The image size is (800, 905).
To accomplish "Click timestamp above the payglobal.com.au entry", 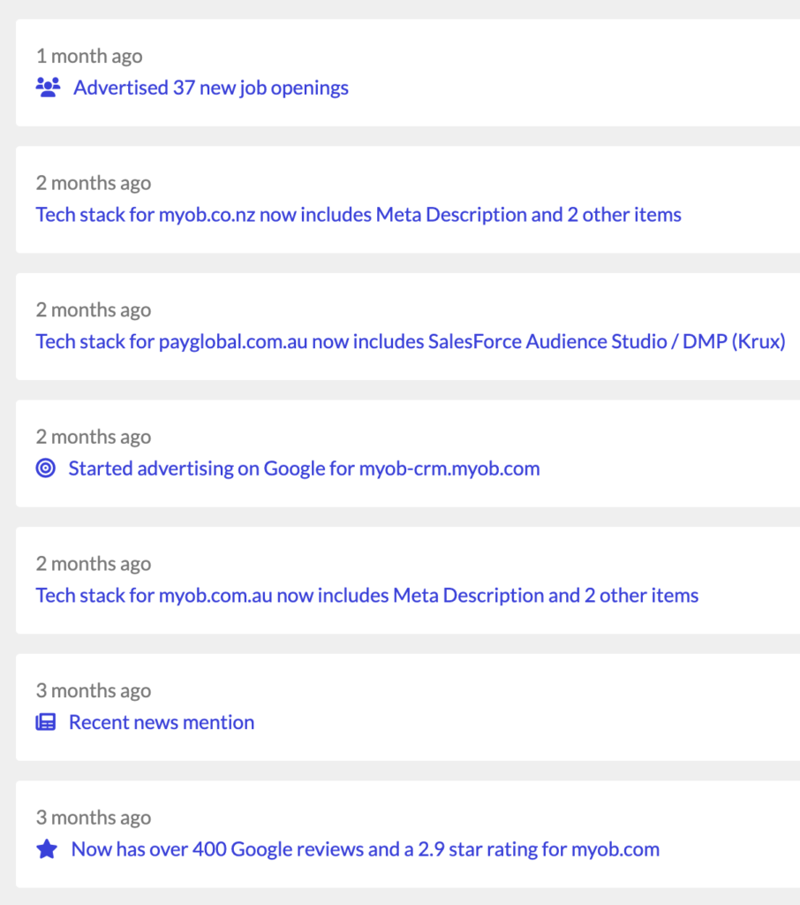I will point(94,310).
